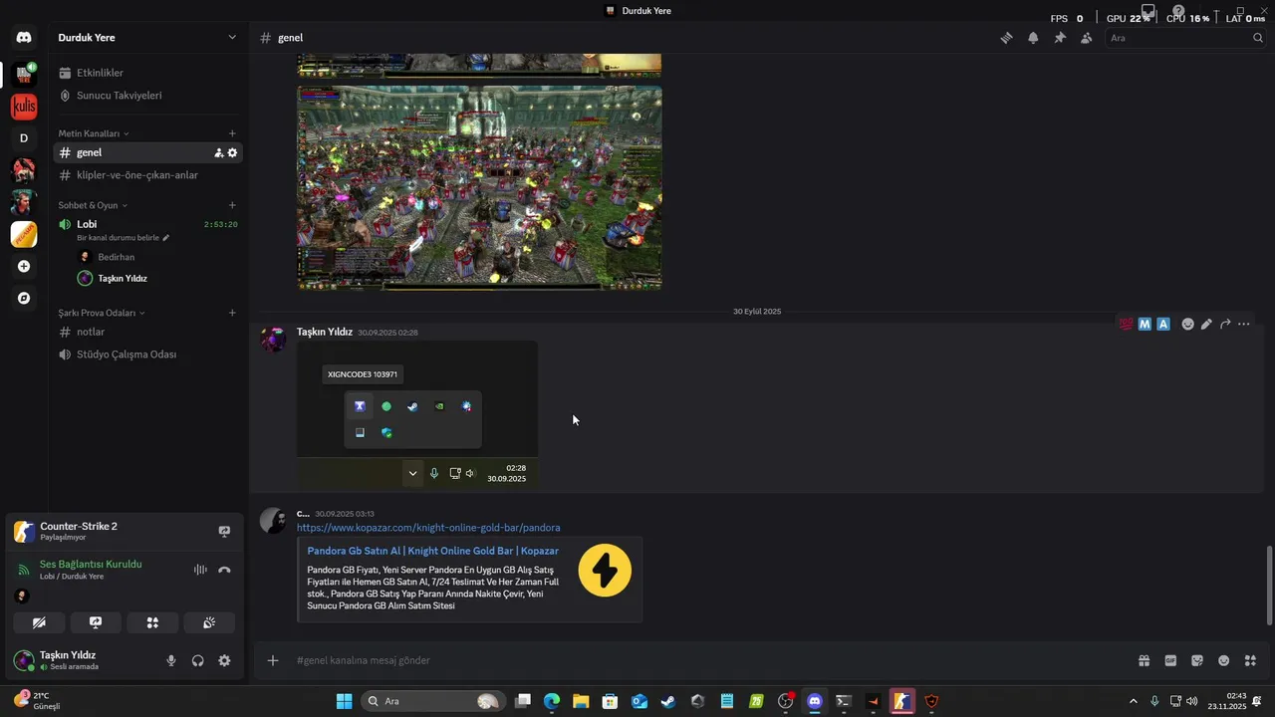Open the sticker picker

1197,660
